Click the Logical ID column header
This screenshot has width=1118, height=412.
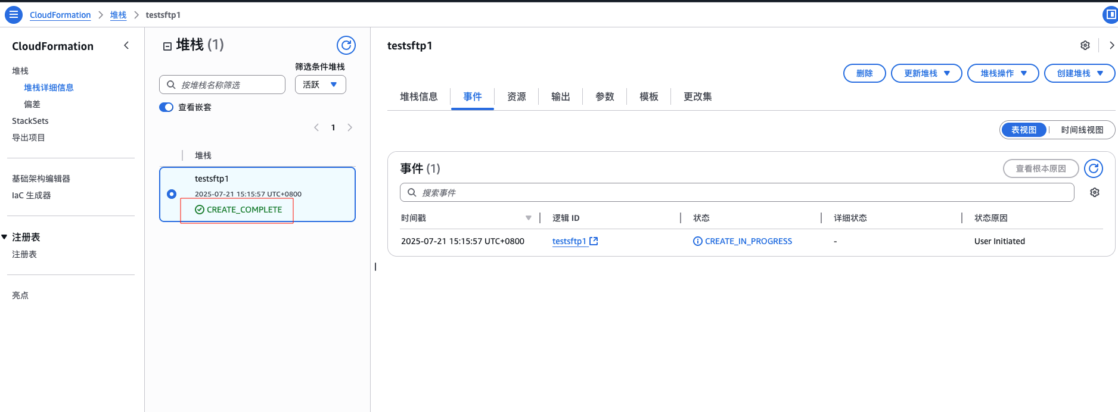[566, 218]
